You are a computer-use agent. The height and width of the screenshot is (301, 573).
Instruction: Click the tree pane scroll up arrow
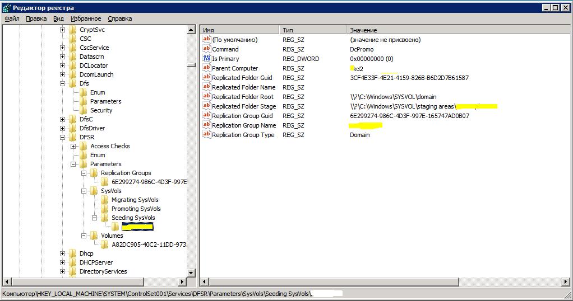pyautogui.click(x=191, y=30)
